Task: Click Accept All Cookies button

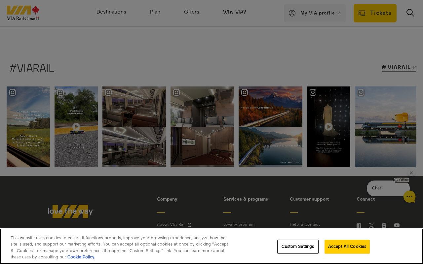Action: tap(347, 247)
